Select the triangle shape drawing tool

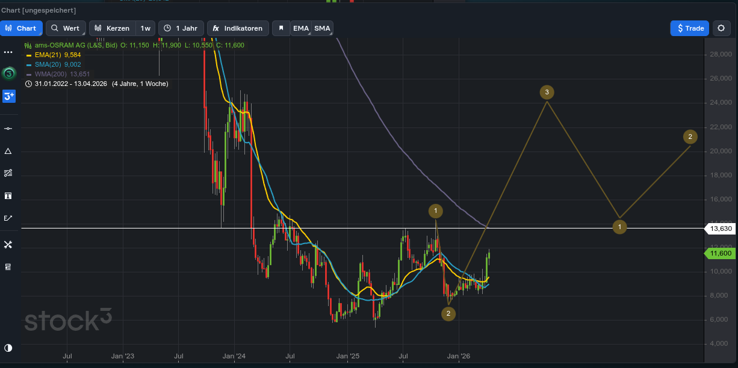point(8,151)
